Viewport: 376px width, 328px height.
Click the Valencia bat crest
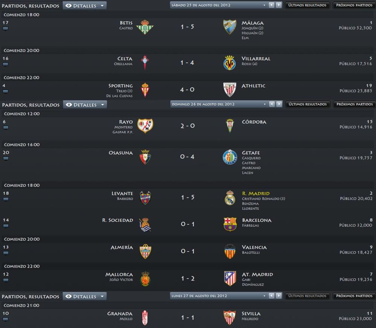coord(230,251)
